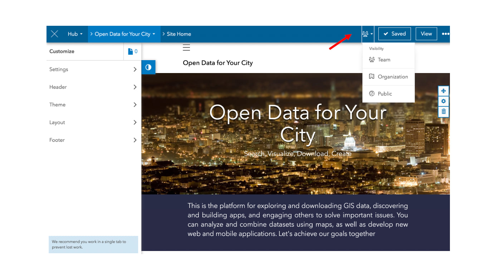Screen dimensions: 500x280
Task: Set visibility to Organization
Action: [x=388, y=77]
